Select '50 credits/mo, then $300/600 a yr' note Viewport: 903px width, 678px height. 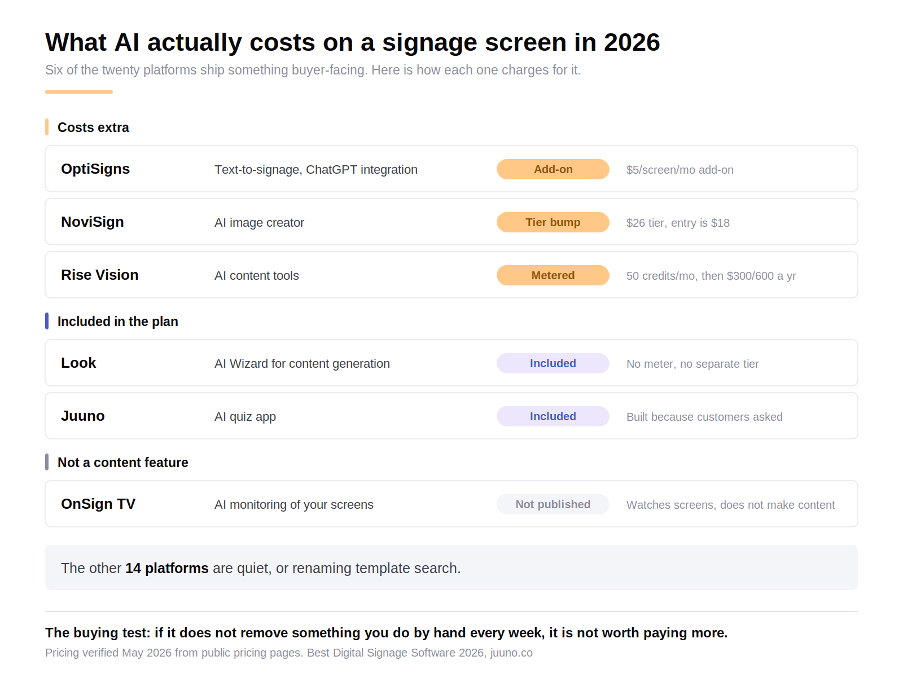(x=711, y=276)
